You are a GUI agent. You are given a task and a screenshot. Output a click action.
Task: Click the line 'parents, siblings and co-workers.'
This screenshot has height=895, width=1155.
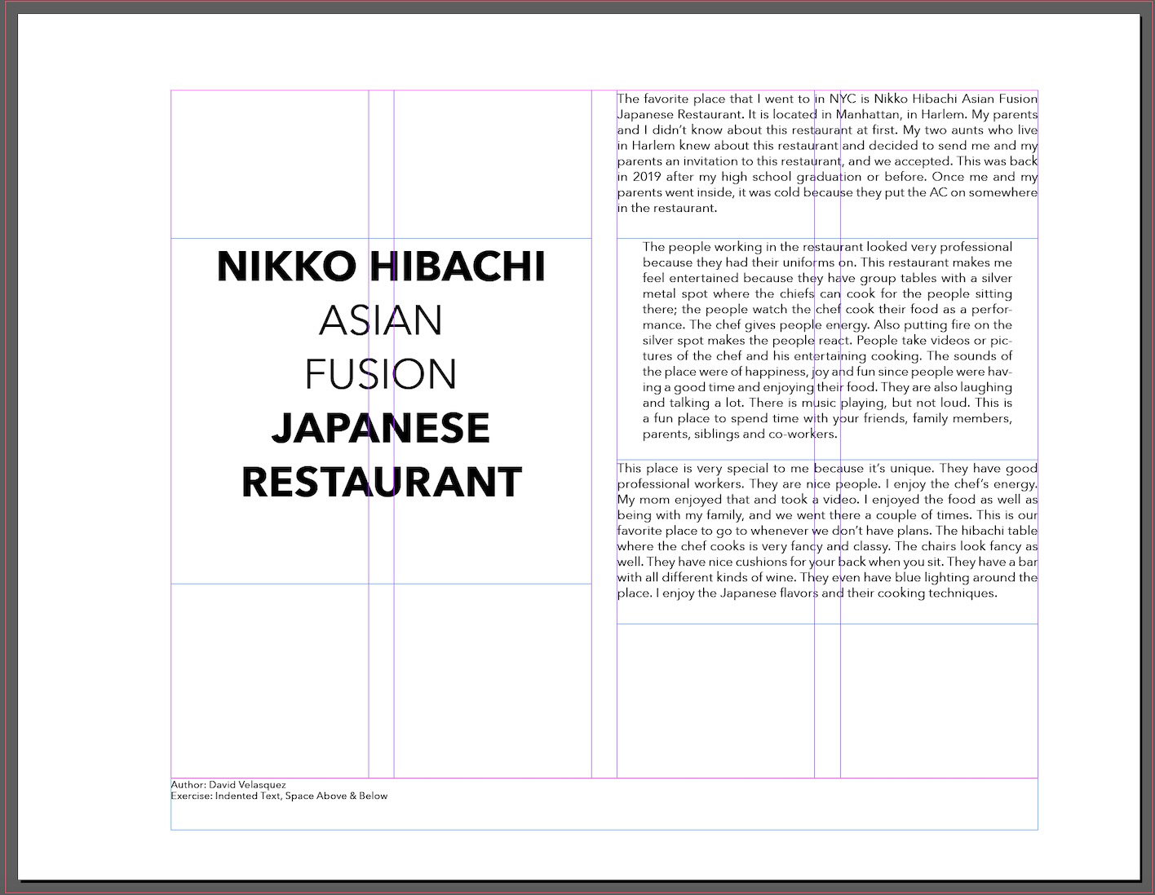(x=740, y=434)
